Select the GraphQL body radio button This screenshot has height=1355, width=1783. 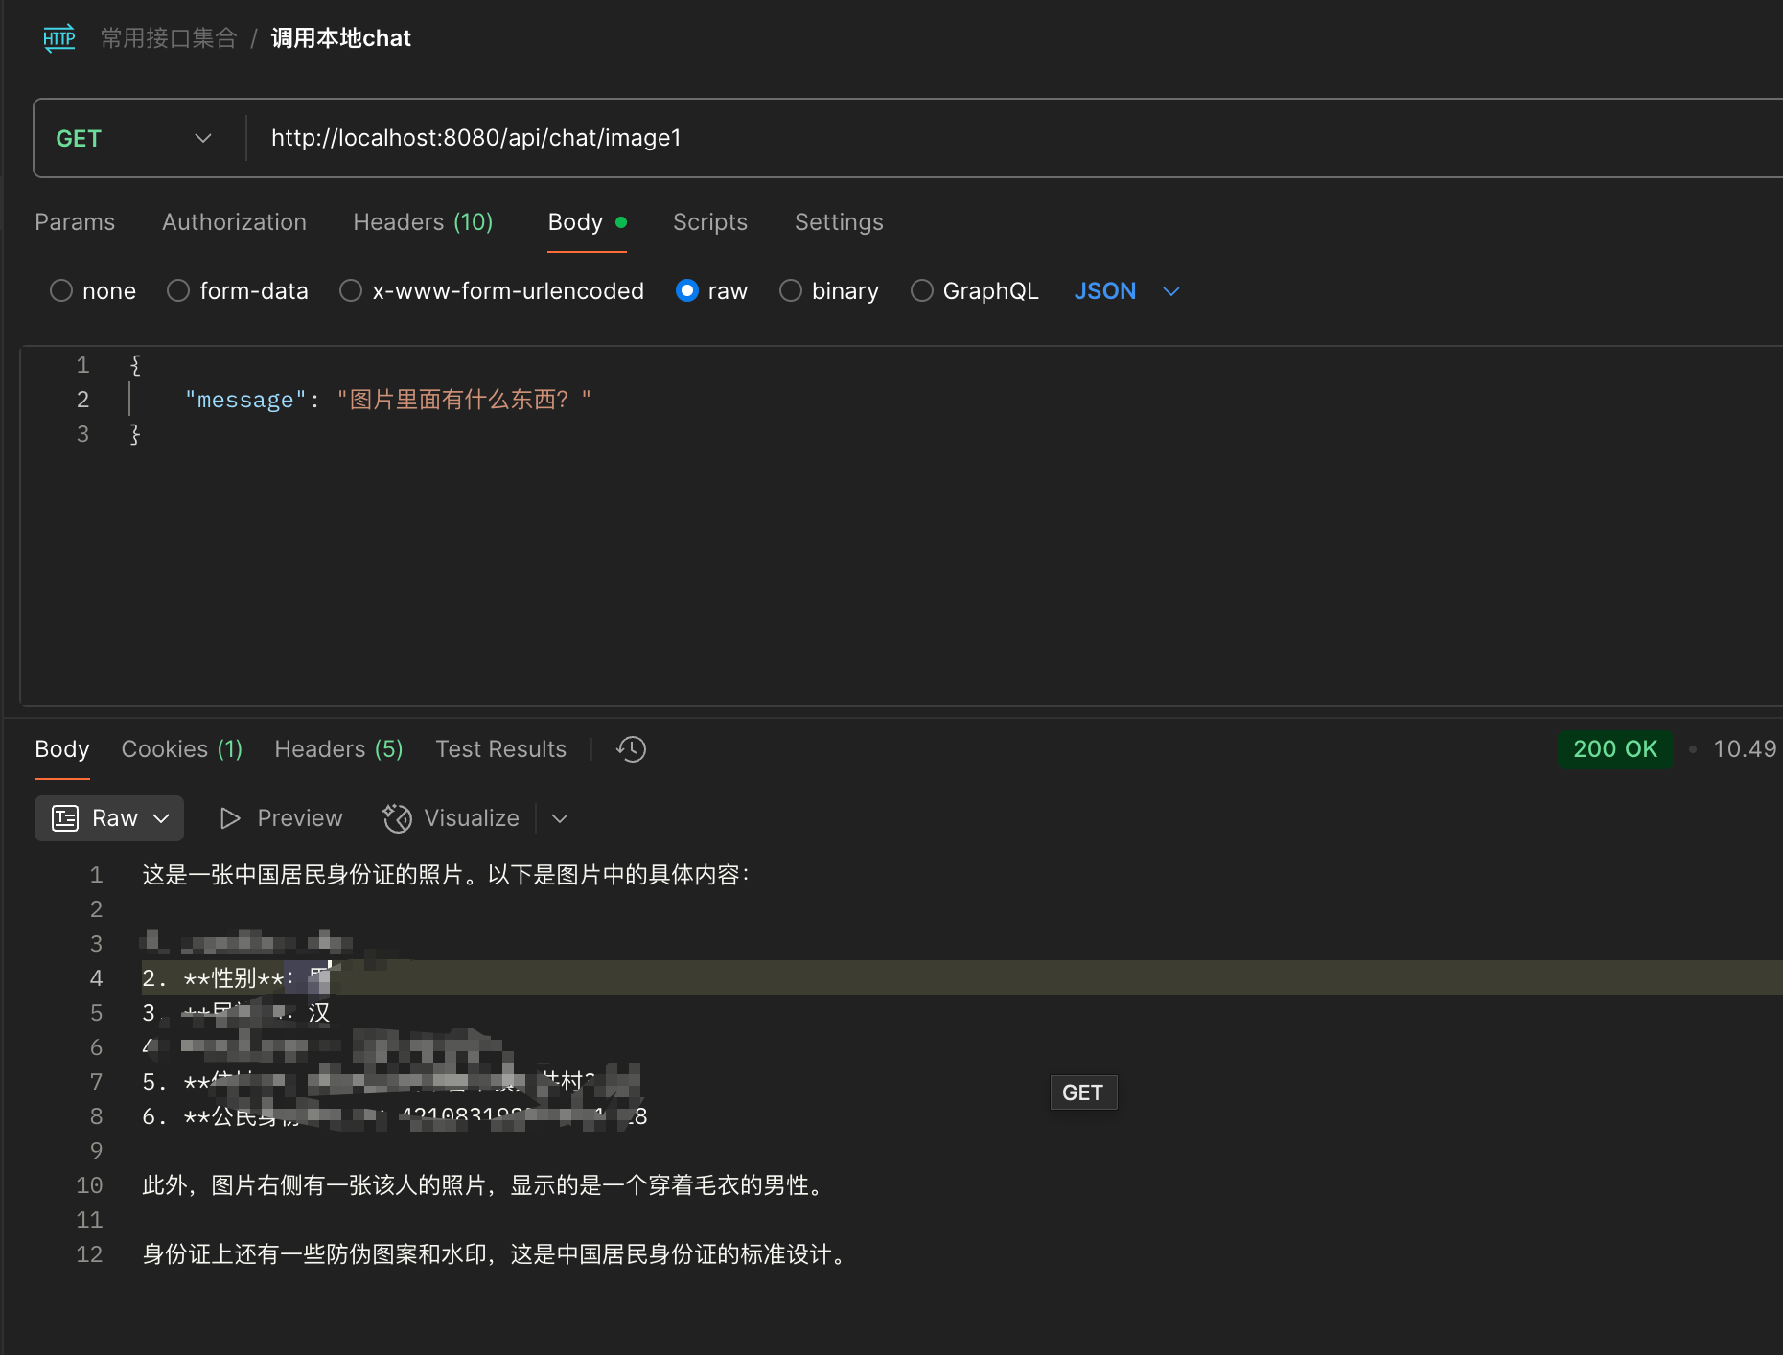tap(922, 290)
